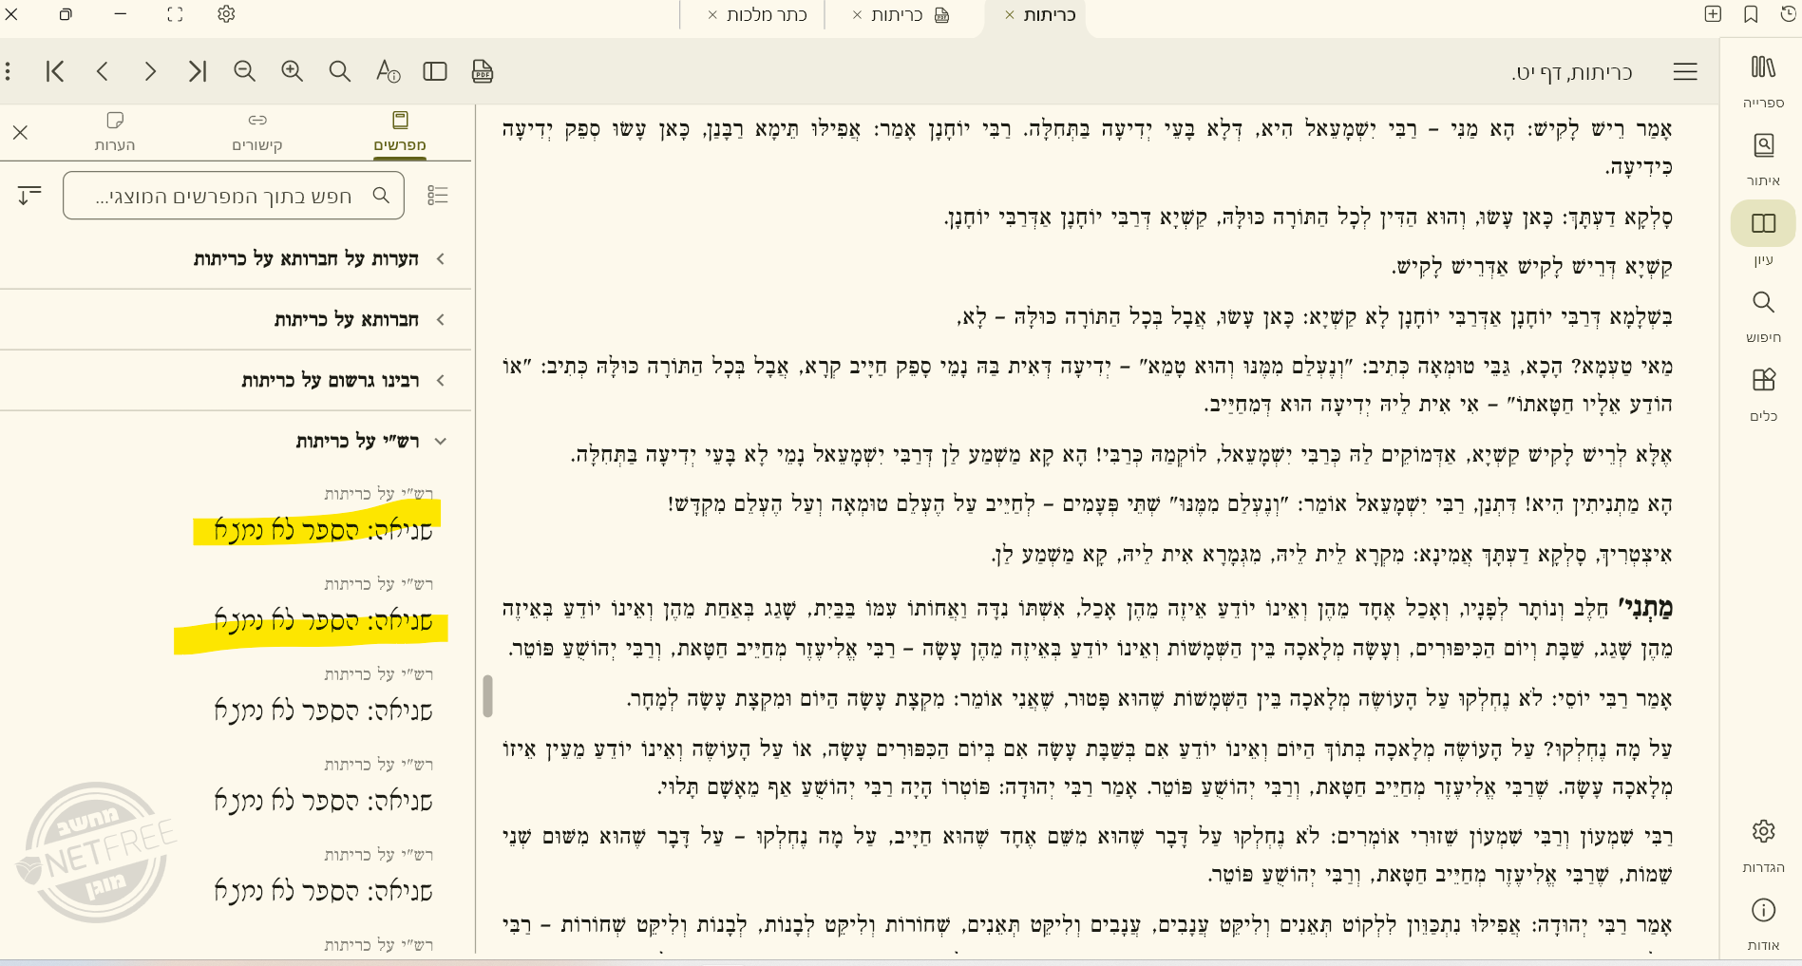
Task: Click the search commentaries input field
Action: click(x=228, y=196)
